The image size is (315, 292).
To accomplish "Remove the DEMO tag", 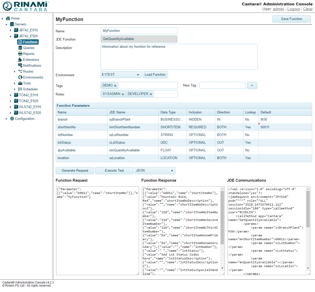I will pos(115,86).
